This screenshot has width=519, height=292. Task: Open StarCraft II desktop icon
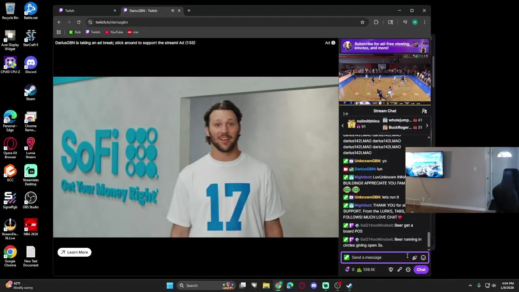(31, 38)
